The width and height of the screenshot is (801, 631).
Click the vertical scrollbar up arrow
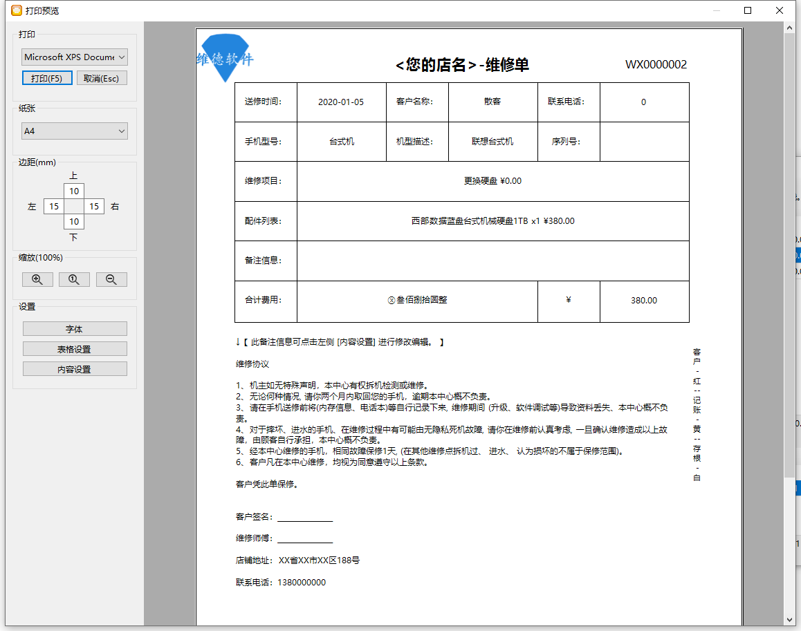tap(789, 28)
